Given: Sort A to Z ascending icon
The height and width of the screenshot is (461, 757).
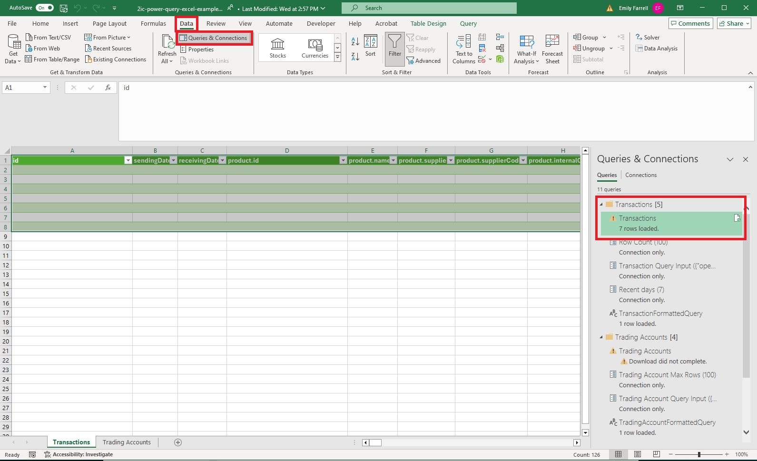Looking at the screenshot, I should click(x=355, y=42).
